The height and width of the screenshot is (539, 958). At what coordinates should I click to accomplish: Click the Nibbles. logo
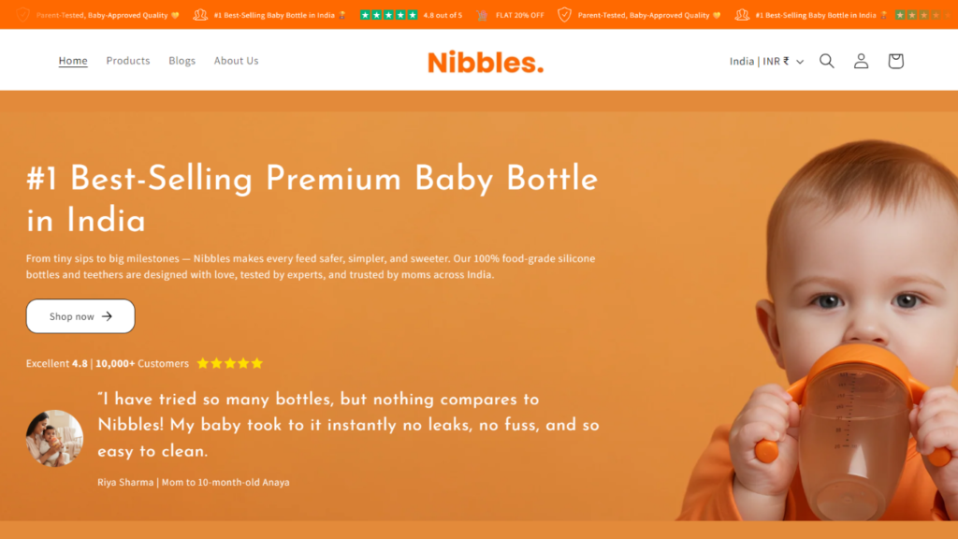(486, 62)
